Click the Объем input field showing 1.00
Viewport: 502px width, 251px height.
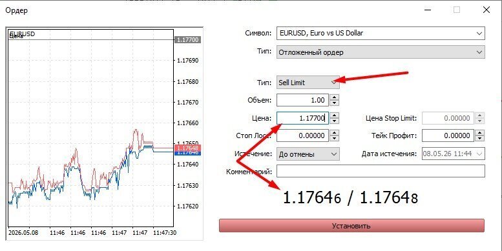(x=303, y=100)
